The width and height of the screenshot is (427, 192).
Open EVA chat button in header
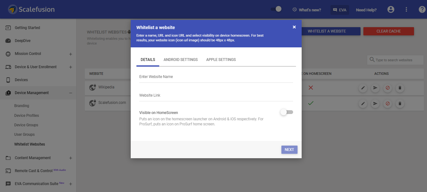tap(340, 10)
